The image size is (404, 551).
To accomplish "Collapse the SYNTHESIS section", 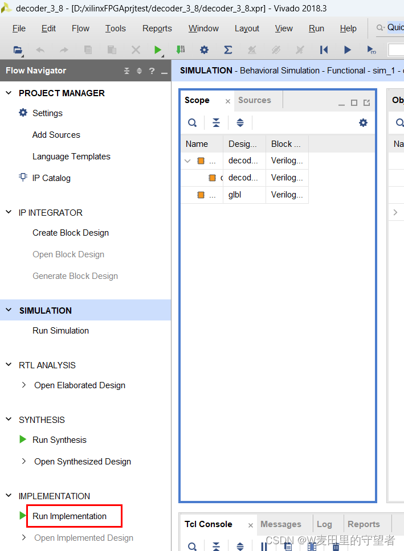I will pos(9,419).
